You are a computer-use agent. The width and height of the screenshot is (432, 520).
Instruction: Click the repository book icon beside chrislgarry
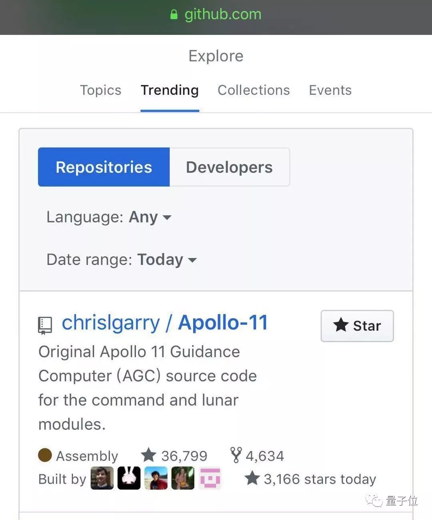tap(45, 326)
